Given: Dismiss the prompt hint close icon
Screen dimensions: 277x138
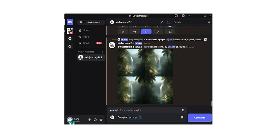Looking at the screenshot, I should [183, 110].
